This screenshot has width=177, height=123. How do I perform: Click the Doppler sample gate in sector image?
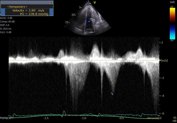point(89,21)
